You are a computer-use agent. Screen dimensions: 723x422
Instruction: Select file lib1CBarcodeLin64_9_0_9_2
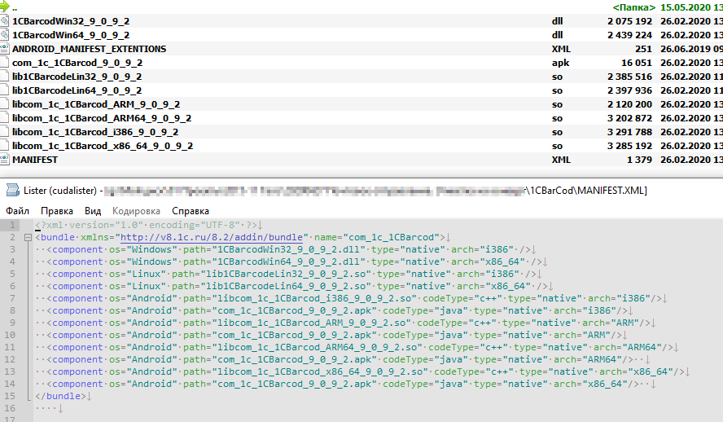[77, 90]
